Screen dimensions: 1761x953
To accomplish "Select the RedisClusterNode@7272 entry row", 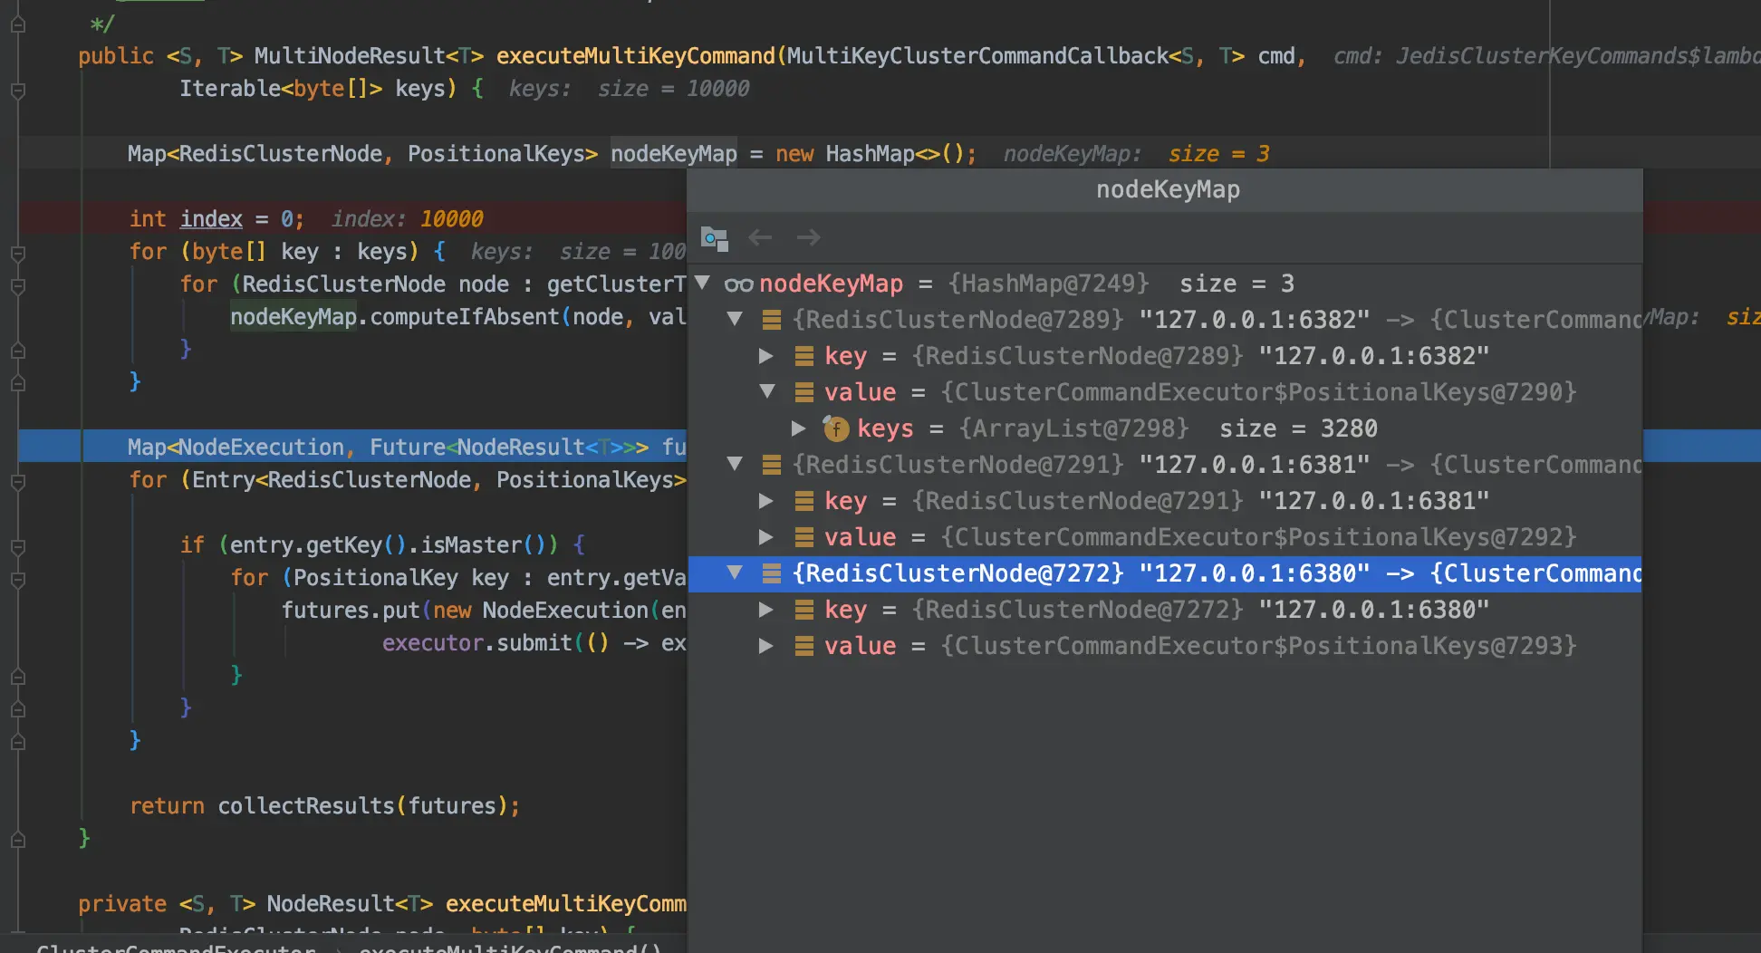I will [x=1165, y=573].
